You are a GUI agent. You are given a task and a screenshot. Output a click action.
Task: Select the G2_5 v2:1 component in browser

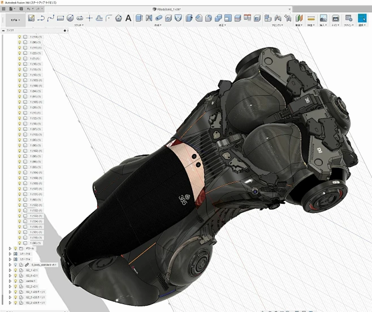pyautogui.click(x=31, y=276)
